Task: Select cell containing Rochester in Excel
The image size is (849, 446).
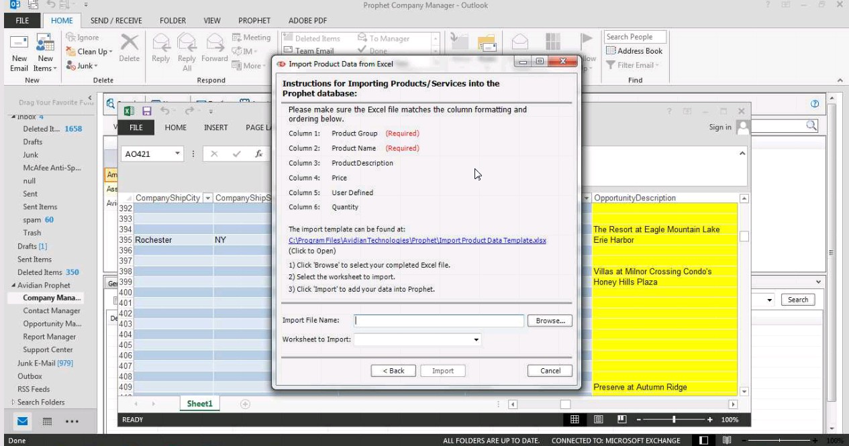Action: click(x=173, y=239)
